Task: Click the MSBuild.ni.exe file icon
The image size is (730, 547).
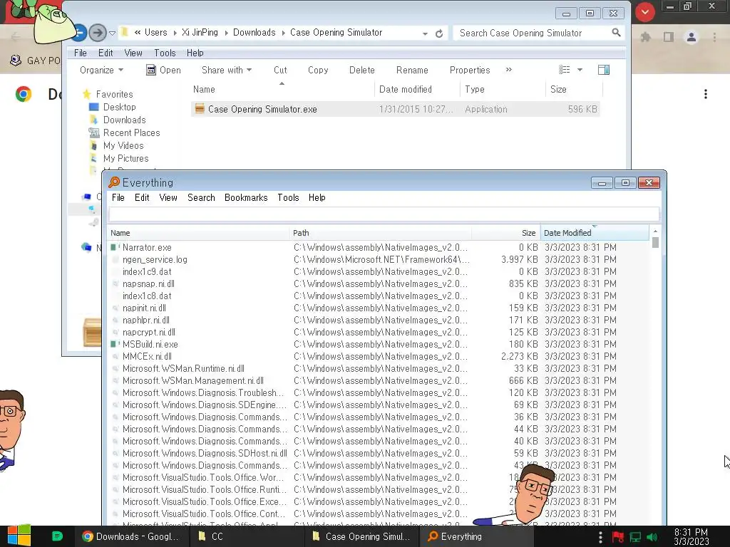Action: tap(115, 344)
